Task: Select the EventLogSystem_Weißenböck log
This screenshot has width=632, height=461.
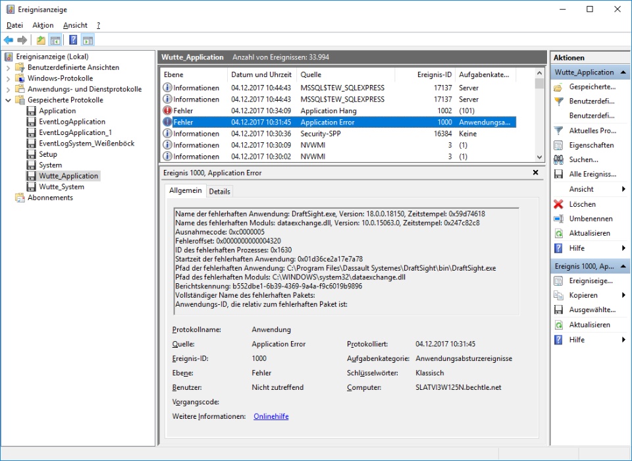Action: pos(86,143)
